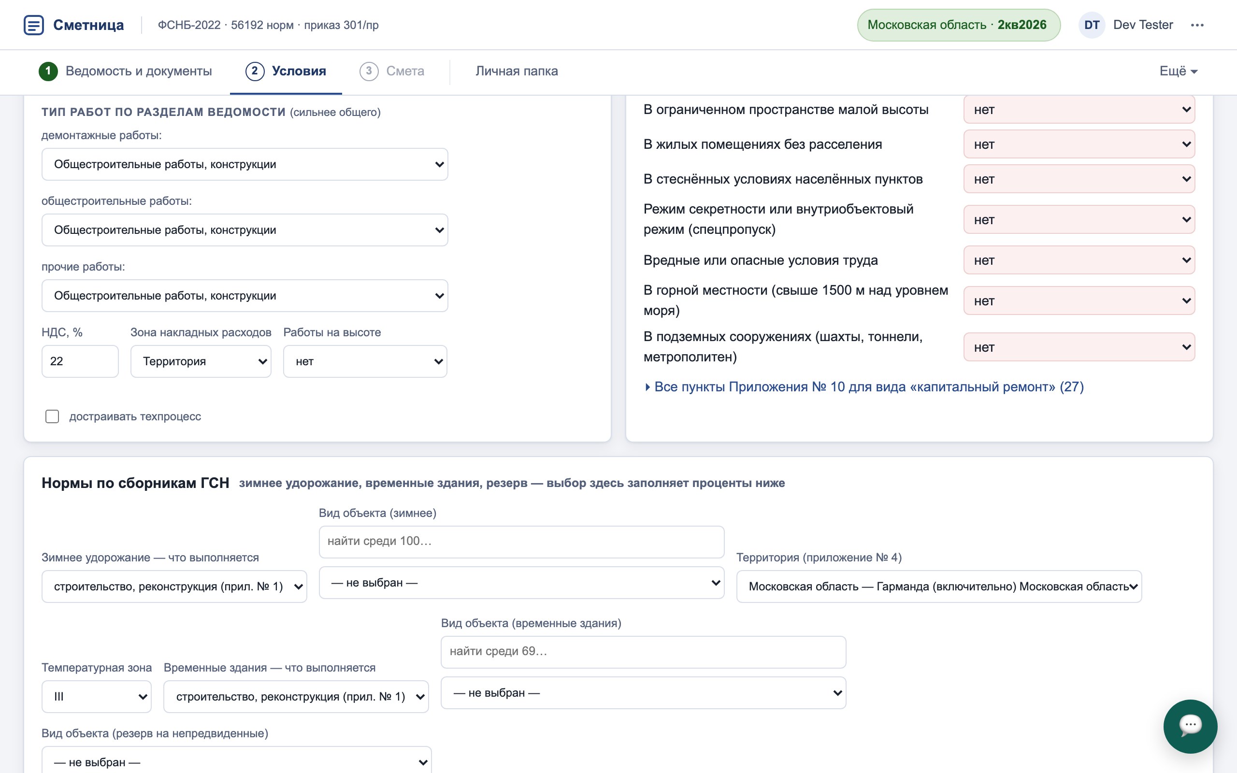Viewport: 1237px width, 773px height.
Task: Open the «Работы на высоте» dropdown
Action: click(x=365, y=361)
